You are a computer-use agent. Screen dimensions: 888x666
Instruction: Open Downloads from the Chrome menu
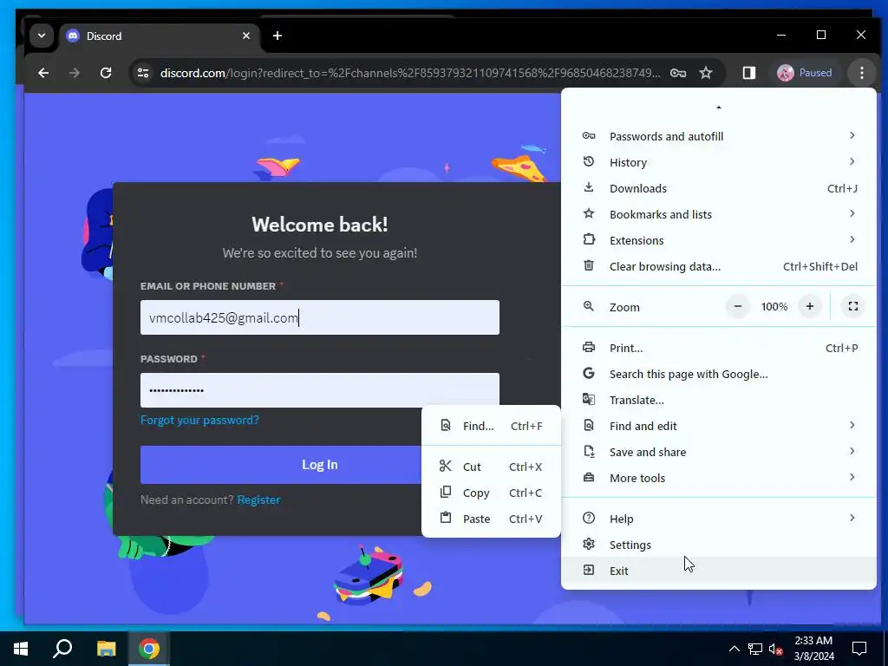[x=719, y=188]
